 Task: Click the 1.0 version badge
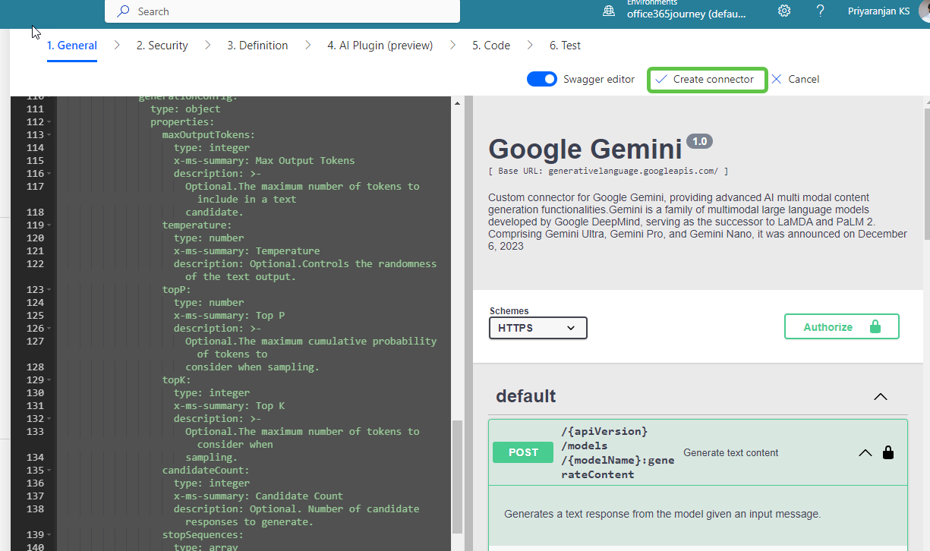(699, 141)
